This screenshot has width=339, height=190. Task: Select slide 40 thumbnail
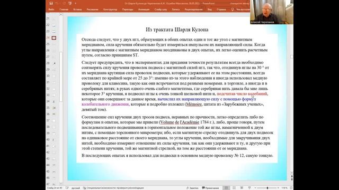pyautogui.click(x=53, y=139)
